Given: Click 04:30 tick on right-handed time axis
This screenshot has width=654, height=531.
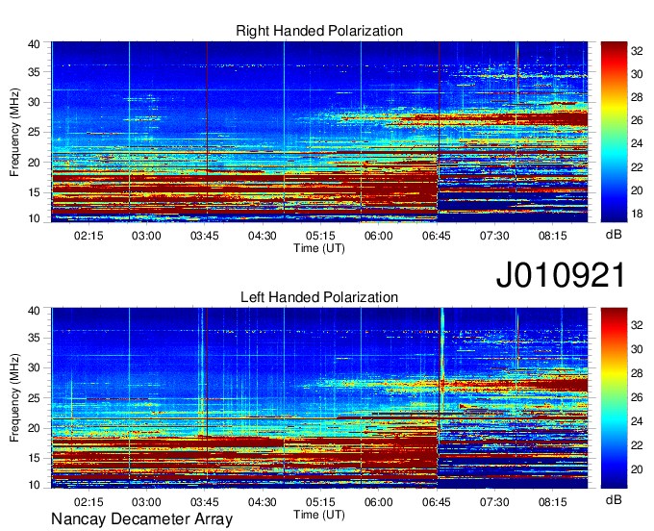Looking at the screenshot, I should tap(263, 236).
